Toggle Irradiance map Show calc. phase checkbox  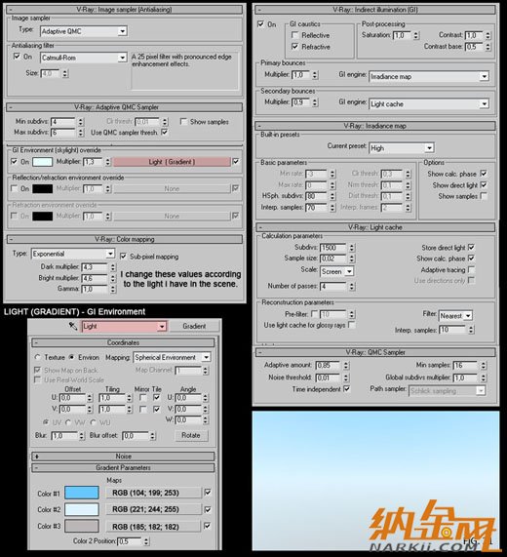point(484,174)
